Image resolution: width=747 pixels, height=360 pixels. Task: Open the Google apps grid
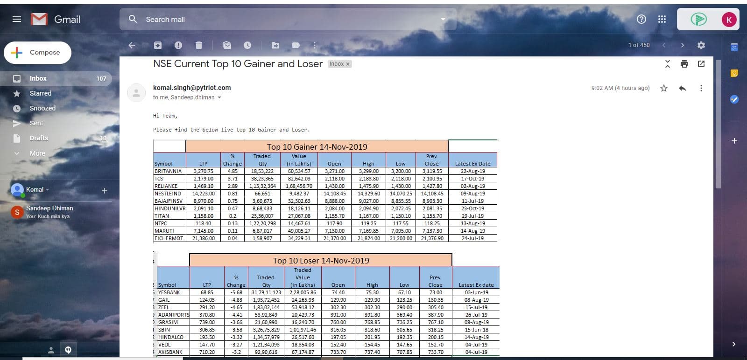[662, 19]
